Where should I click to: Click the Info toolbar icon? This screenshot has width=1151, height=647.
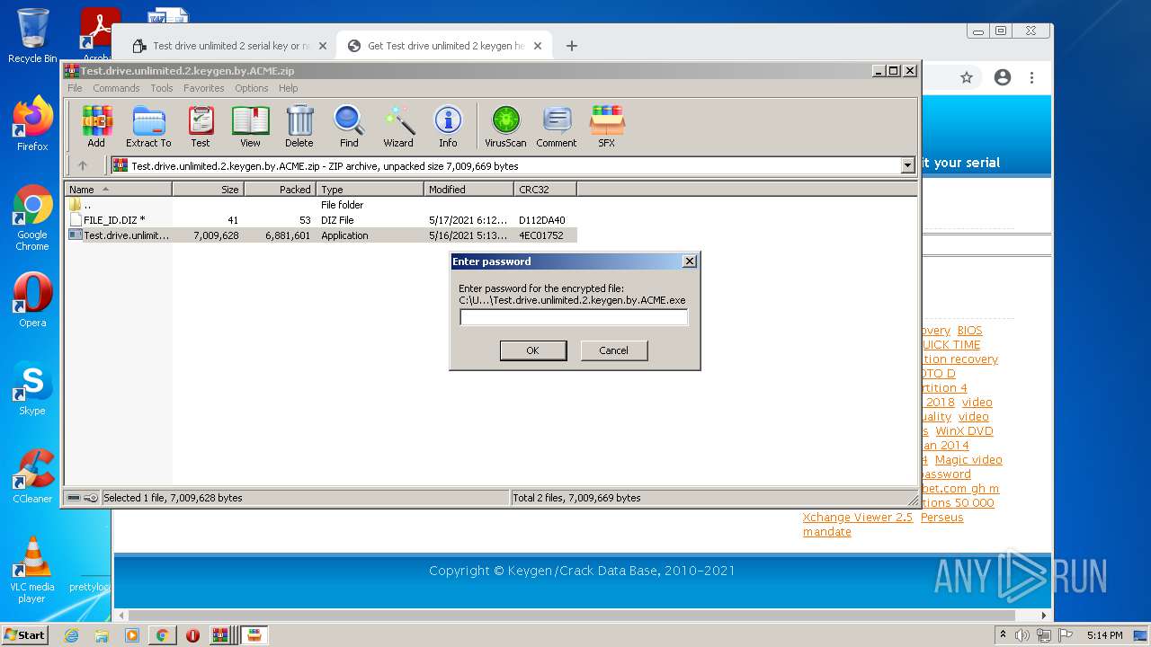pos(448,126)
